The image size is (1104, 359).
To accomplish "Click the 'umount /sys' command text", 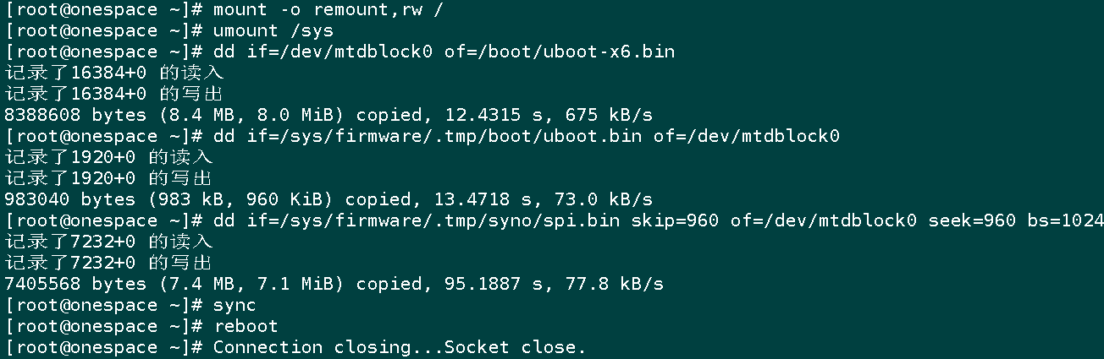I will (x=273, y=30).
